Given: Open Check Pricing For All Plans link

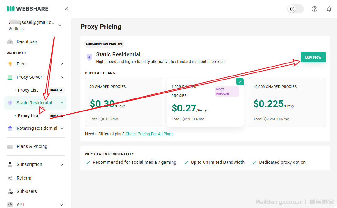Looking at the screenshot, I should (149, 134).
